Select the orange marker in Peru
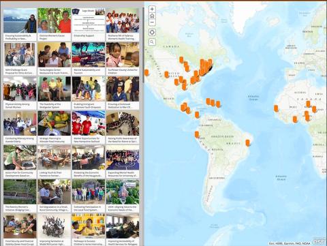This screenshot has width=327, height=246. 197,134
